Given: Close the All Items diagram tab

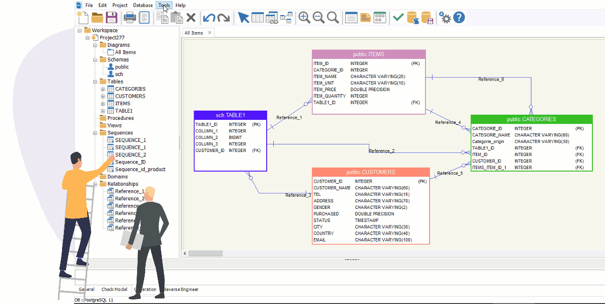Looking at the screenshot, I should click(210, 33).
